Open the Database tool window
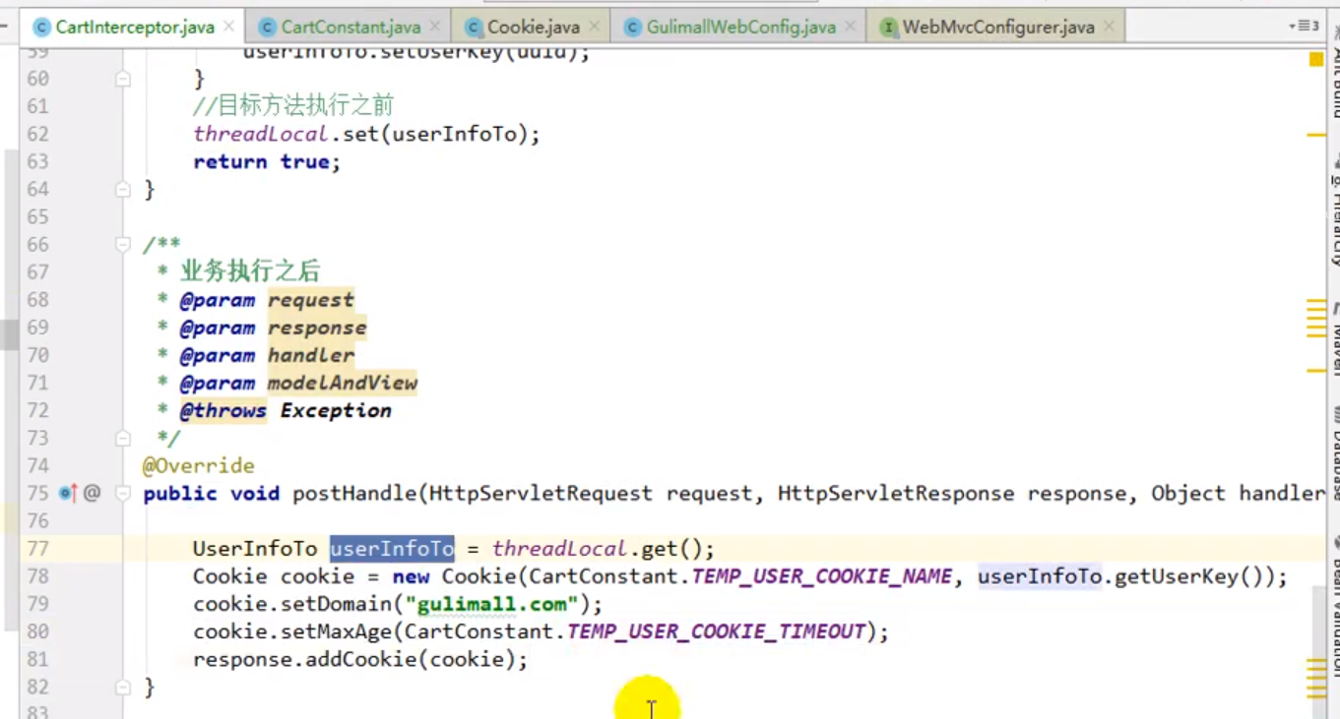This screenshot has width=1340, height=719. [x=1336, y=462]
